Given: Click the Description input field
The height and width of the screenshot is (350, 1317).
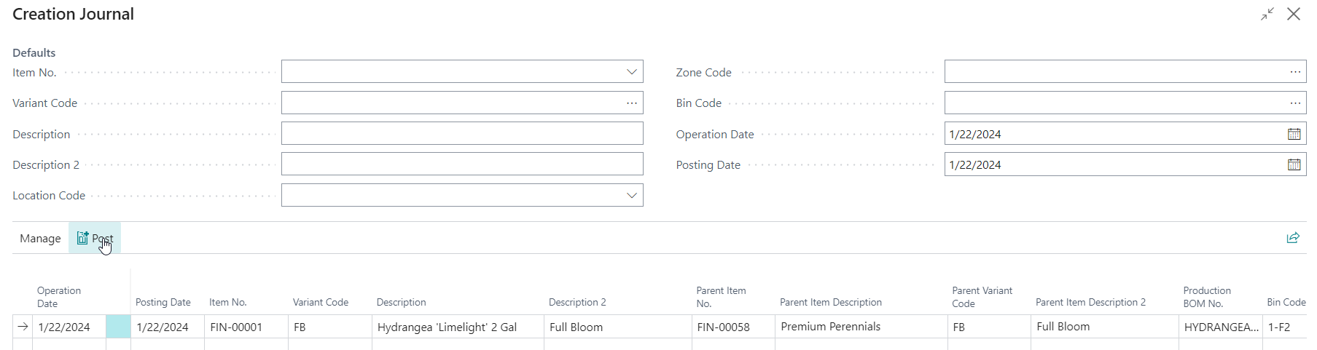Looking at the screenshot, I should 461,134.
